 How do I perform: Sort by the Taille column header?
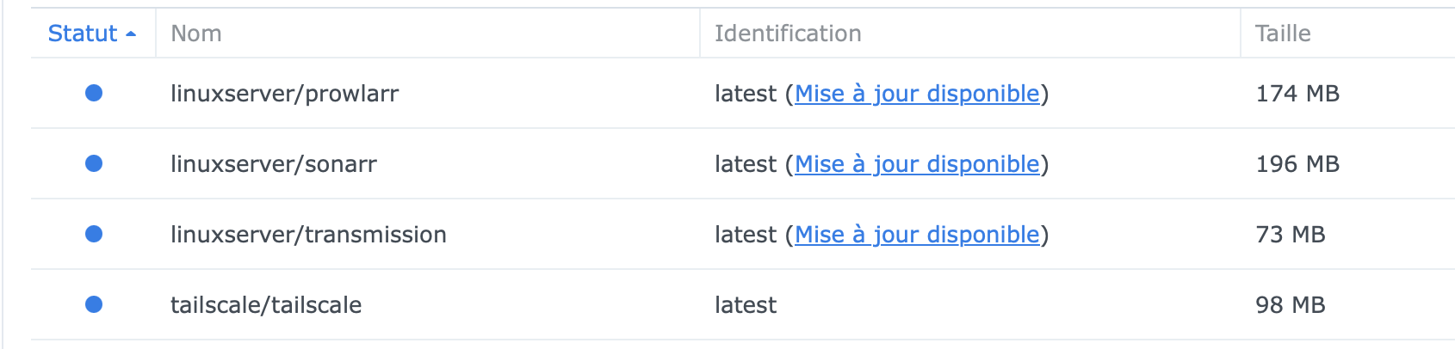tap(1283, 34)
